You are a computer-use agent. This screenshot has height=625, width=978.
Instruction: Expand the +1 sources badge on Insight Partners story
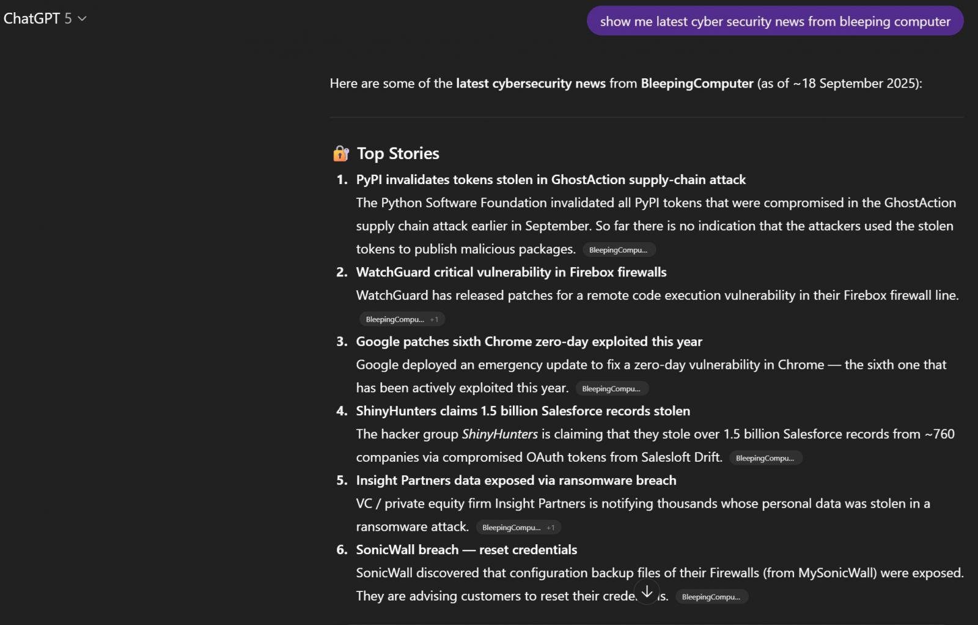point(551,528)
